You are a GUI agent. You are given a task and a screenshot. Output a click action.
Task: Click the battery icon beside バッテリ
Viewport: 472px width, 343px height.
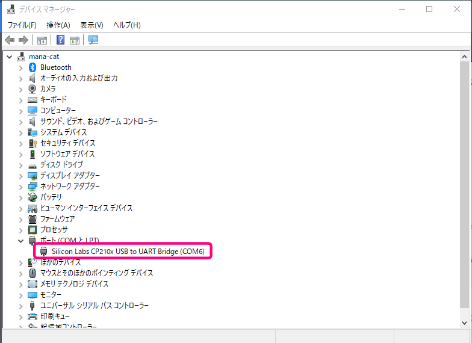point(33,197)
